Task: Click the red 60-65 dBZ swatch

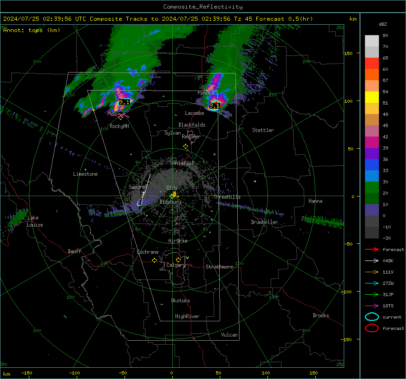Action: tap(372, 64)
